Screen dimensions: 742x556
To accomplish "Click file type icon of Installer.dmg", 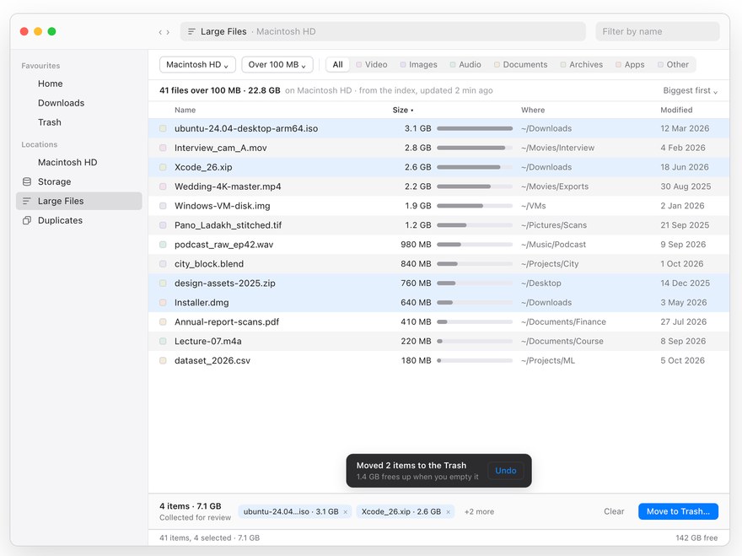I will (x=163, y=303).
